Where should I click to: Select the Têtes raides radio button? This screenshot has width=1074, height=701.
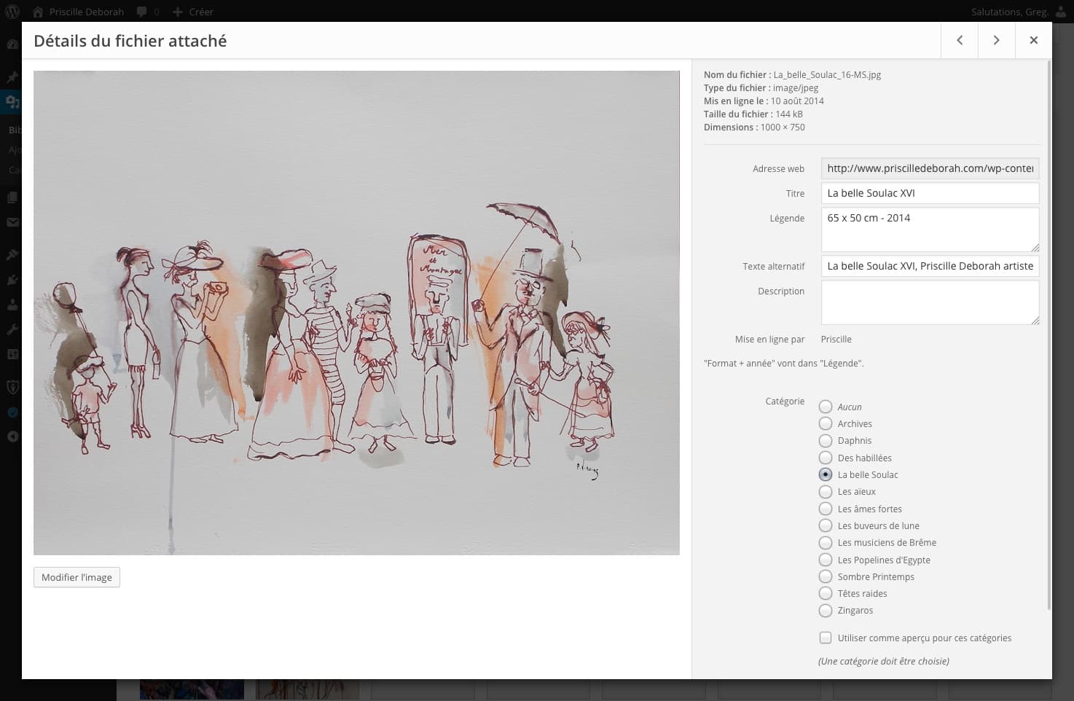(x=826, y=593)
